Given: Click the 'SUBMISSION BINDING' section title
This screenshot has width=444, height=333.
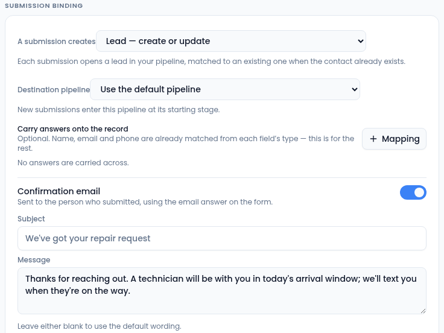Looking at the screenshot, I should [x=44, y=5].
